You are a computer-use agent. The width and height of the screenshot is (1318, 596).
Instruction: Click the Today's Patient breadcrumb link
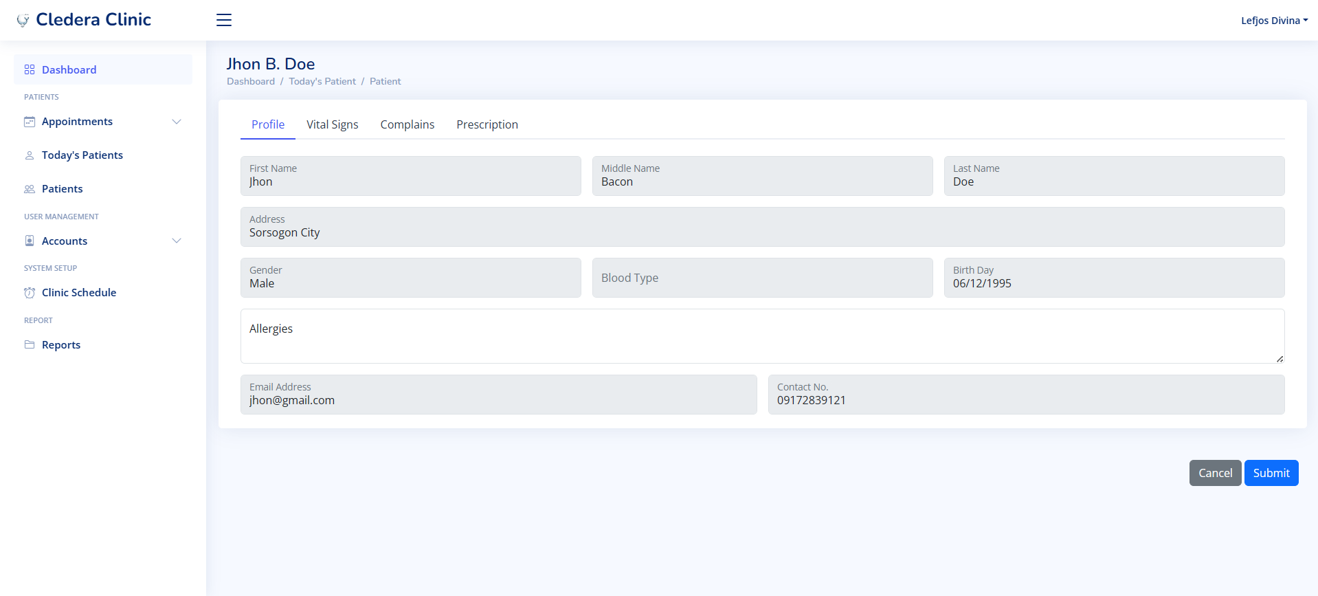pyautogui.click(x=322, y=81)
